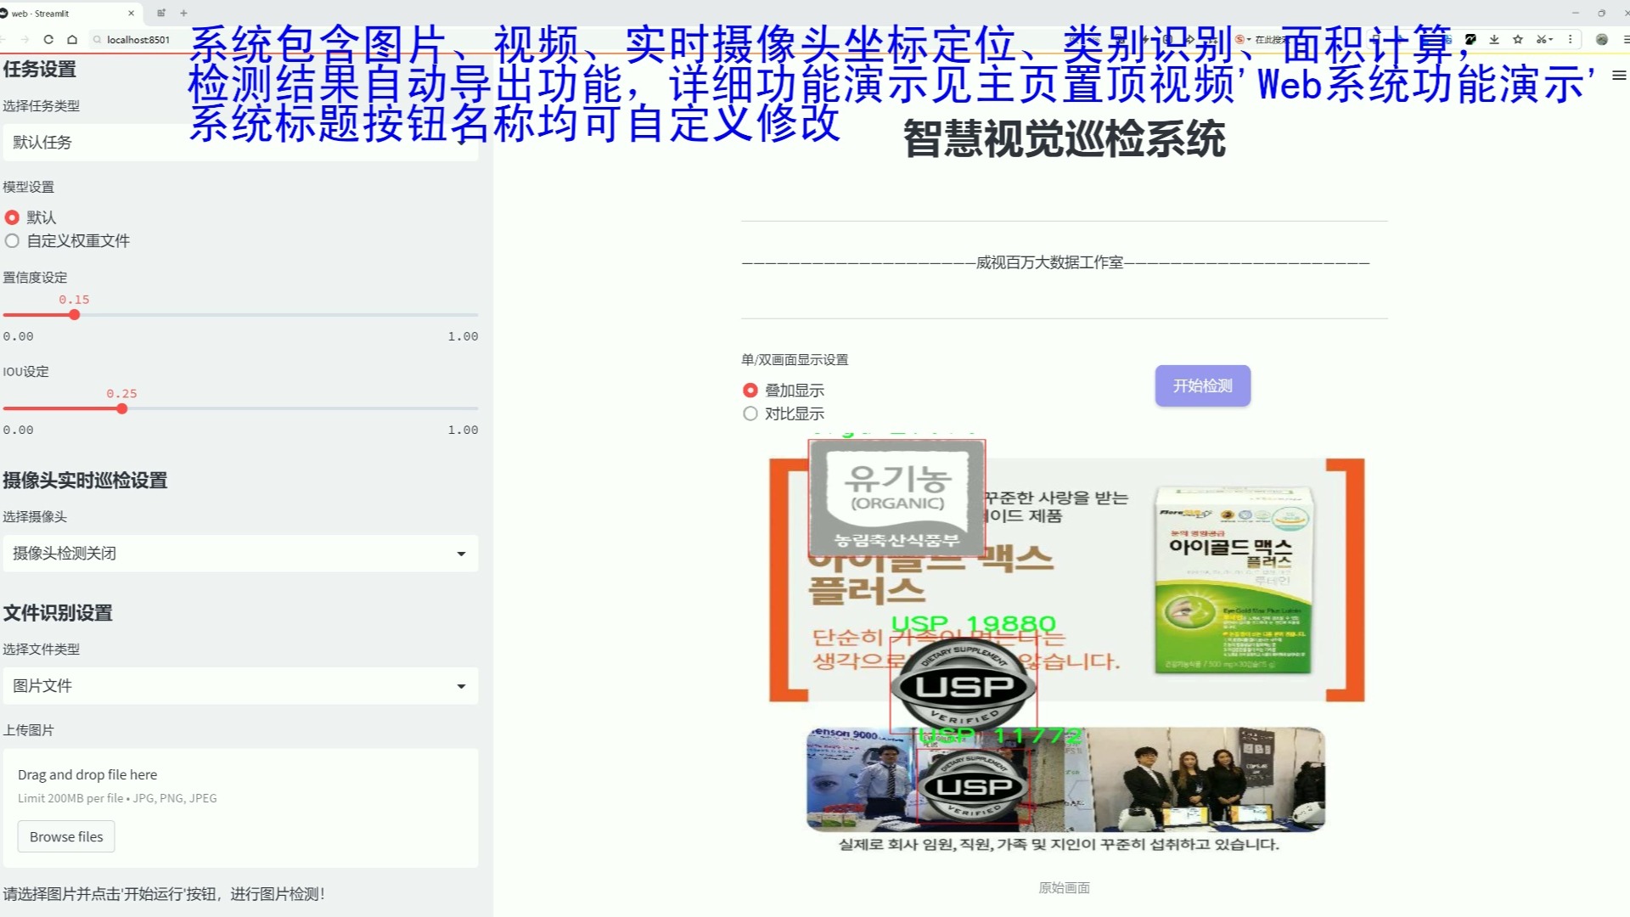The height and width of the screenshot is (917, 1630).
Task: Focus the localhost:8501 address field
Action: [x=138, y=39]
